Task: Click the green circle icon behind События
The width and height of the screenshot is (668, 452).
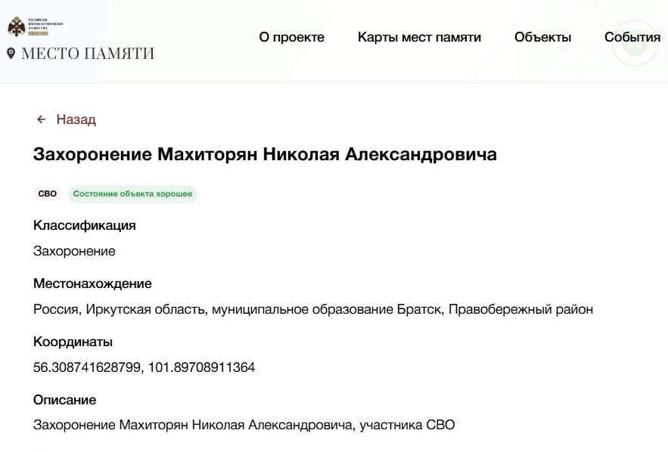Action: coord(634,42)
